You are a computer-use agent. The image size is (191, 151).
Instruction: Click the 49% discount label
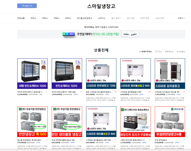tap(177, 142)
